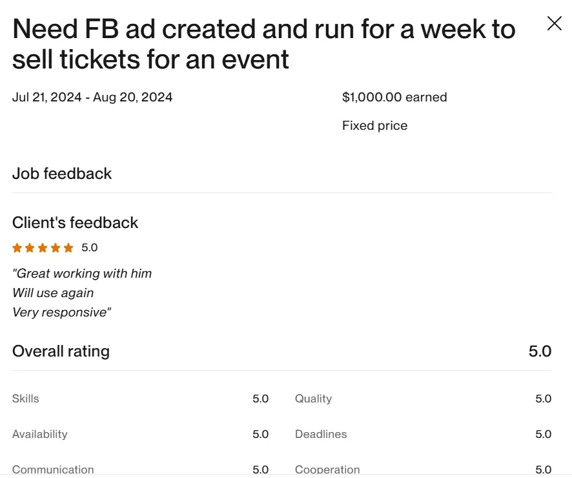Click the third orange rating star
Viewport: 572px width, 478px height.
click(x=43, y=248)
